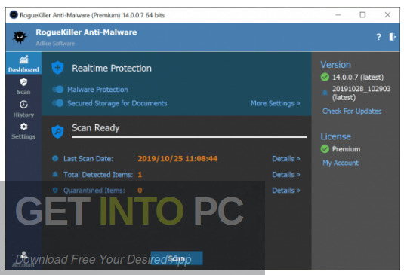404x275 pixels.
Task: Click the Total Detected Items icon
Action: point(55,175)
